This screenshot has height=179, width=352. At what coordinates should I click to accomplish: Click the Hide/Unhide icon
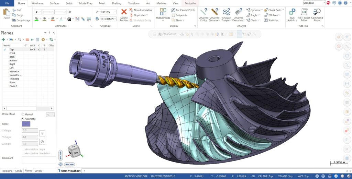point(163,12)
